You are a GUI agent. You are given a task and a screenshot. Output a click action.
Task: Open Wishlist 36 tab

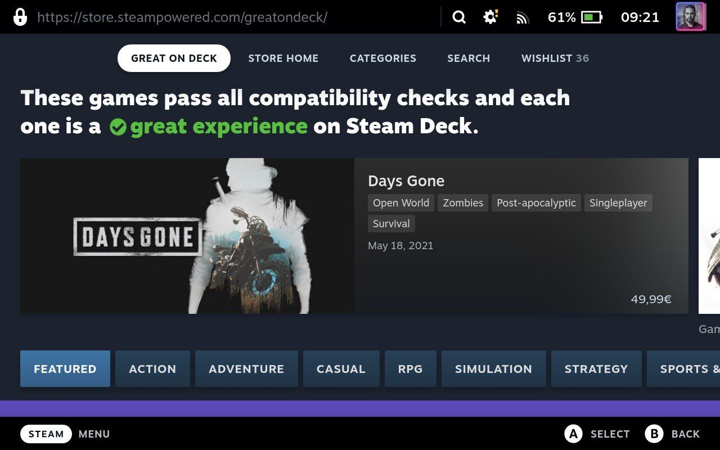[x=555, y=58]
